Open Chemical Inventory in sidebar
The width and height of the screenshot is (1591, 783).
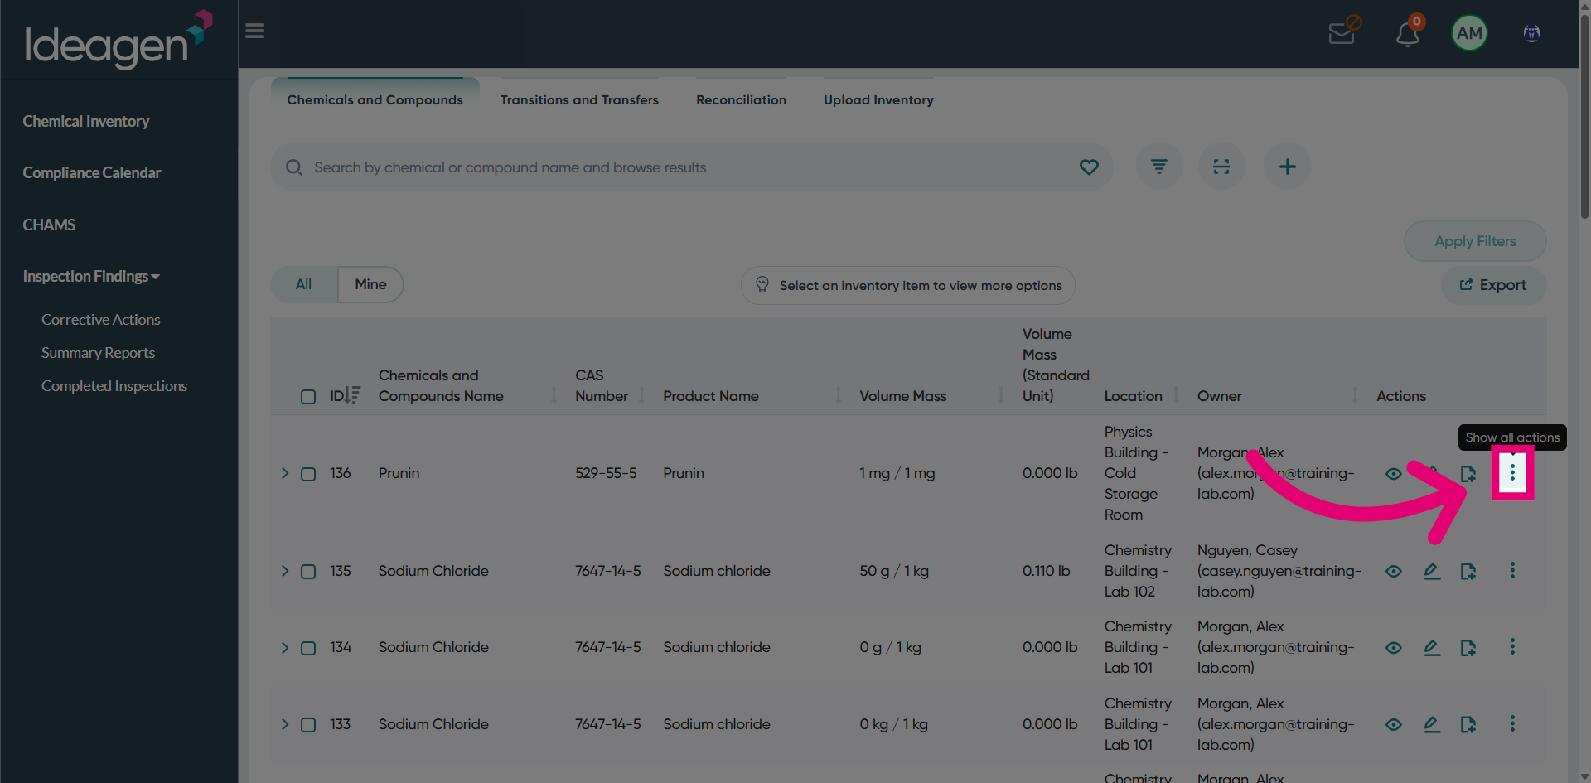coord(86,121)
